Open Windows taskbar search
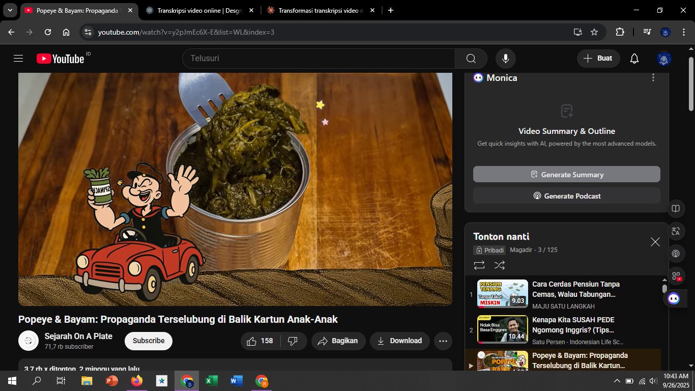Image resolution: width=695 pixels, height=391 pixels. [x=37, y=381]
